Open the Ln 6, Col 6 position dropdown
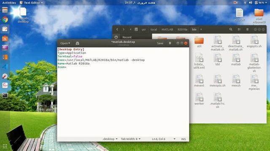 pyautogui.click(x=164, y=139)
